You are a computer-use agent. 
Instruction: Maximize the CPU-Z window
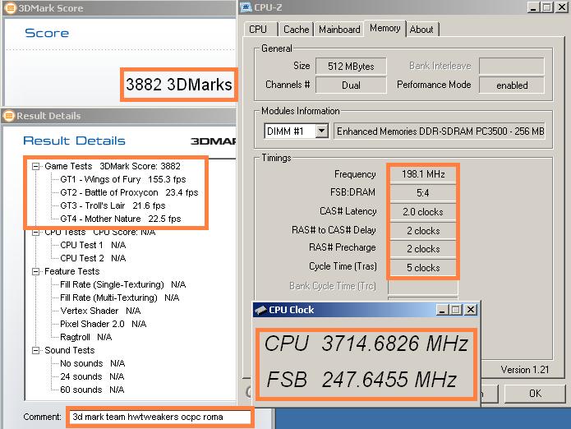point(547,7)
